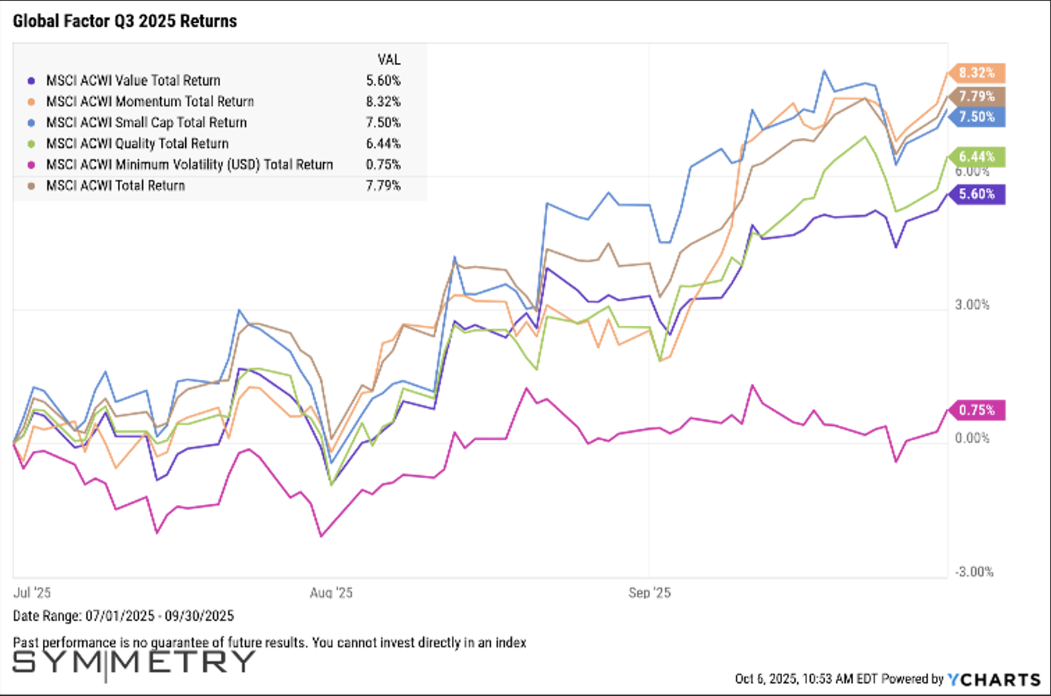Click the purple Value legend dot

click(x=31, y=81)
